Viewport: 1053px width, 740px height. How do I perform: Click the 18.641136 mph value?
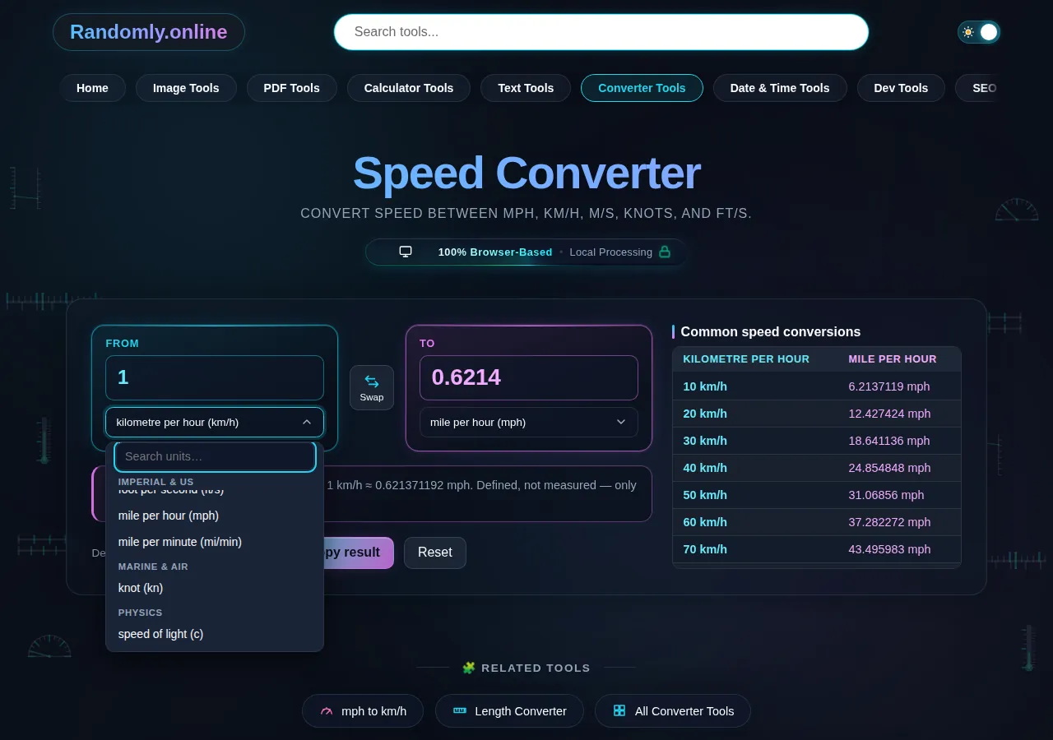point(889,441)
